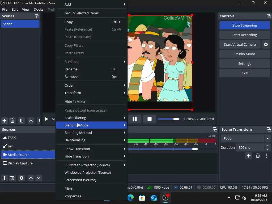Delete selected source with trash icon
The image size is (272, 204).
click(12, 178)
